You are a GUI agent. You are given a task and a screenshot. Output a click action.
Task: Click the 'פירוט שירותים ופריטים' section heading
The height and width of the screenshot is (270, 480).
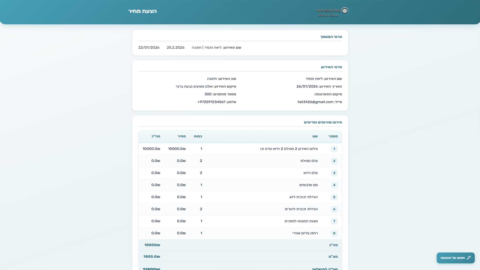coord(323,122)
